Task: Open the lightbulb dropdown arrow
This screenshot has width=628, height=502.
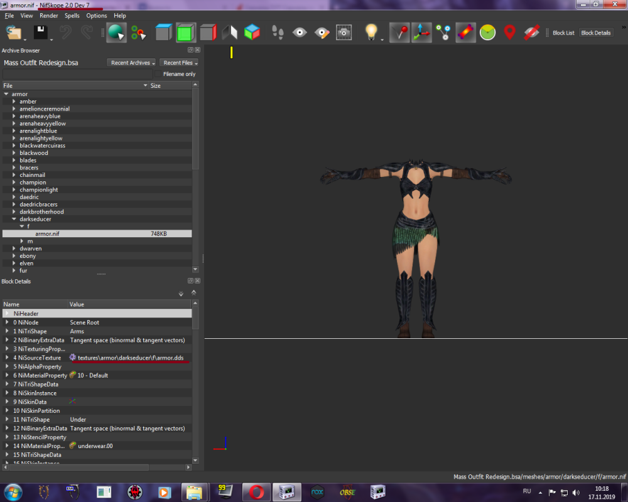Action: coord(382,40)
